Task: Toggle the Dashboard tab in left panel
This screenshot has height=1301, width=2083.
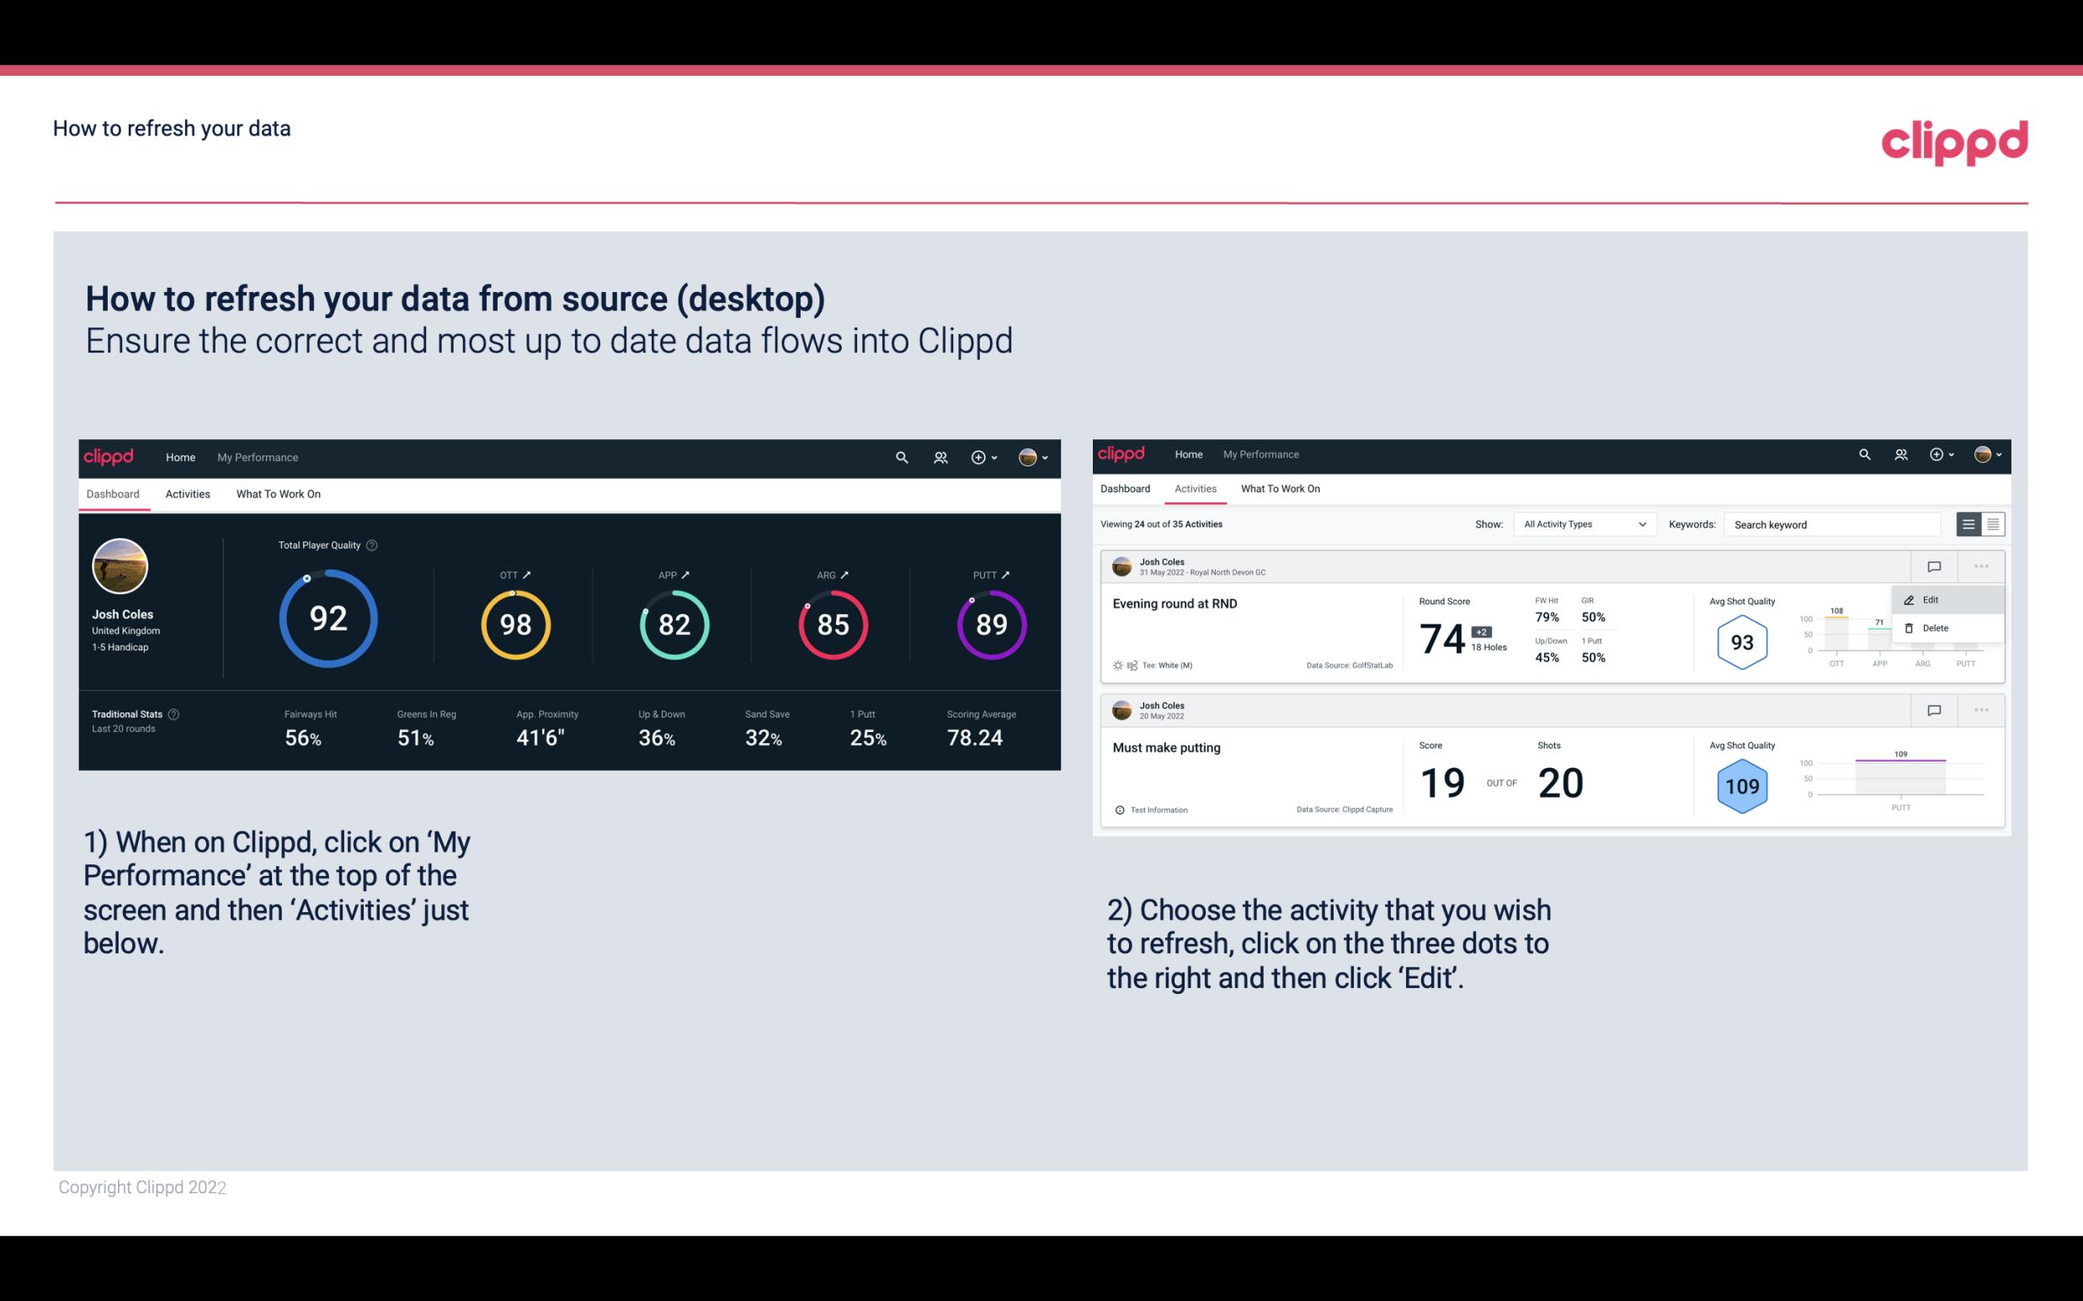Action: 113,491
